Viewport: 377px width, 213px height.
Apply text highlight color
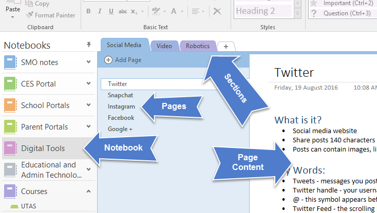(x=156, y=11)
